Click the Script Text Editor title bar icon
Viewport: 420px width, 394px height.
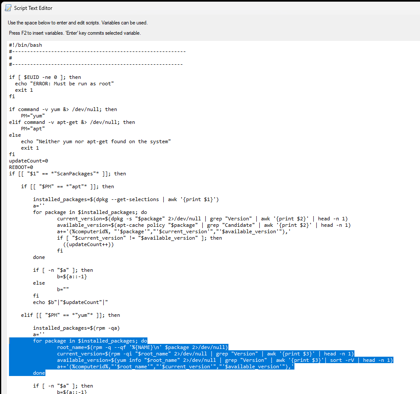point(5,8)
